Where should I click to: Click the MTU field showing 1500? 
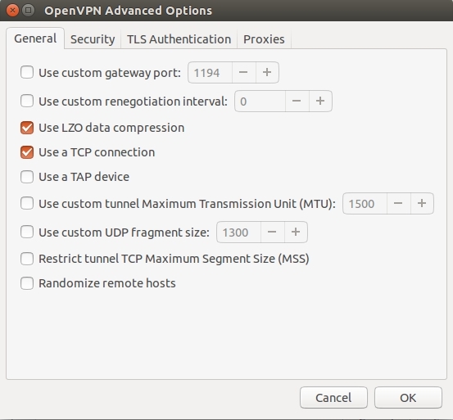(365, 204)
